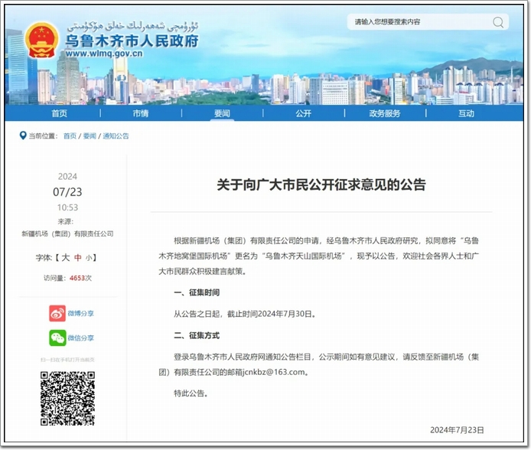Click the search input field
The height and width of the screenshot is (450, 531).
418,21
